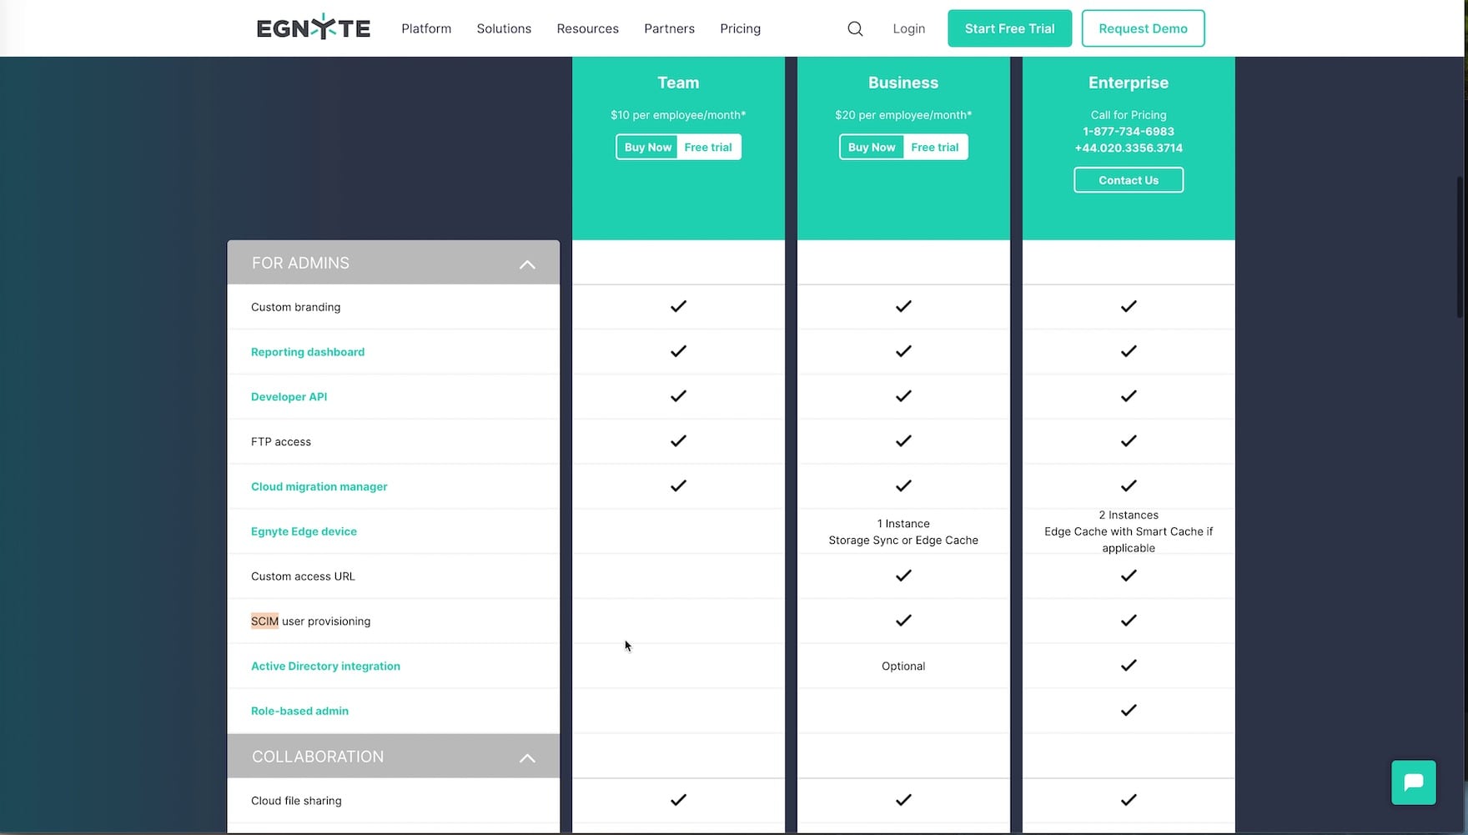Go to the Pricing page
1468x835 pixels.
point(740,28)
